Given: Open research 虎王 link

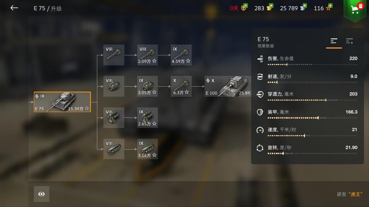Looking at the screenshot, I should pos(350,194).
